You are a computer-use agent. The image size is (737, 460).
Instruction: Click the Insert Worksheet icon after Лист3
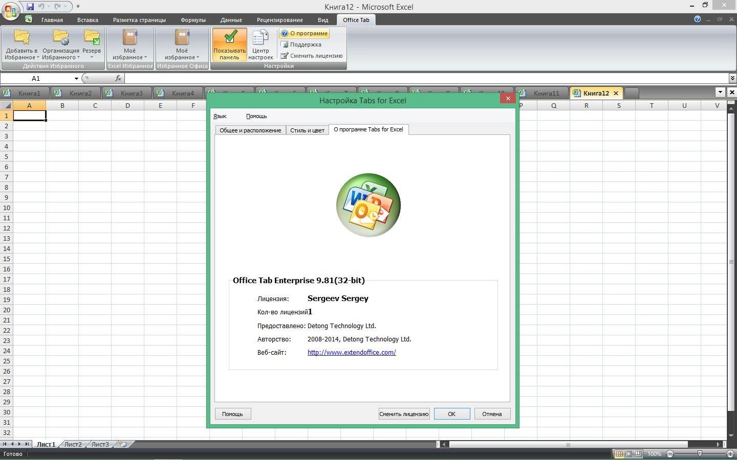pyautogui.click(x=123, y=444)
